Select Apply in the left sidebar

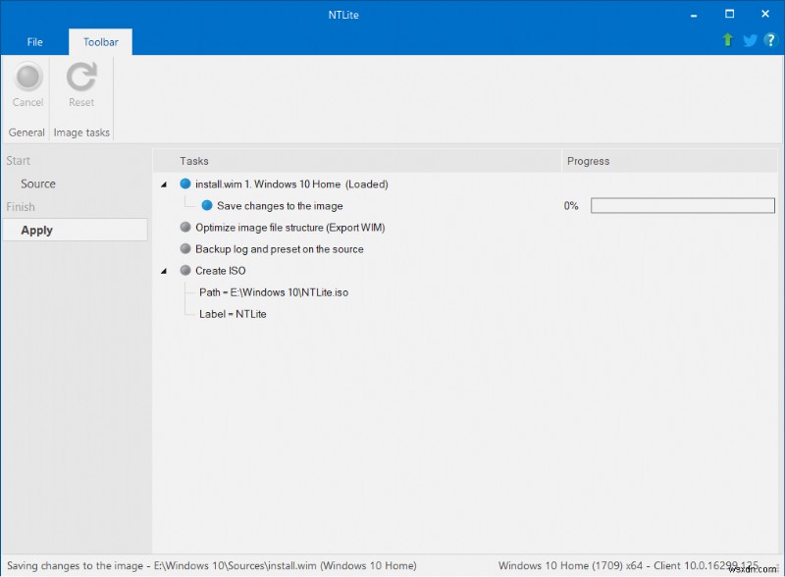tap(36, 230)
